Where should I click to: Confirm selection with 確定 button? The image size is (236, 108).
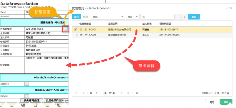pyautogui.click(x=226, y=102)
